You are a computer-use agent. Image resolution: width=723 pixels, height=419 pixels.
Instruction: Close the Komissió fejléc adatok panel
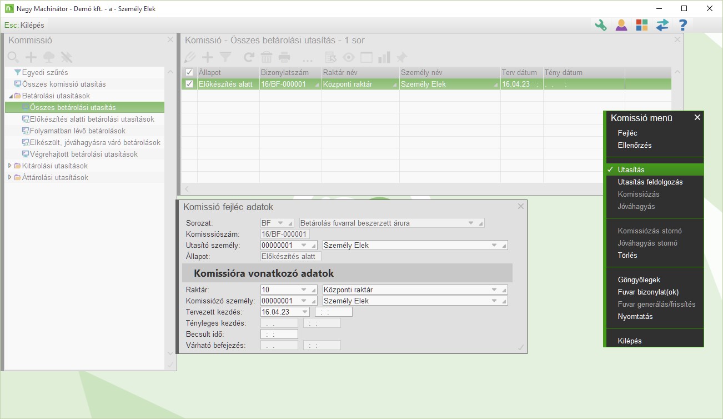[x=521, y=206]
